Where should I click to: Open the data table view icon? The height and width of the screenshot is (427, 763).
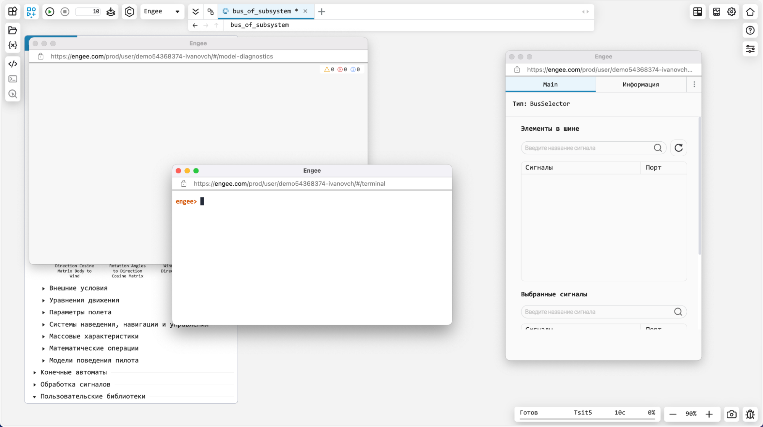(698, 11)
